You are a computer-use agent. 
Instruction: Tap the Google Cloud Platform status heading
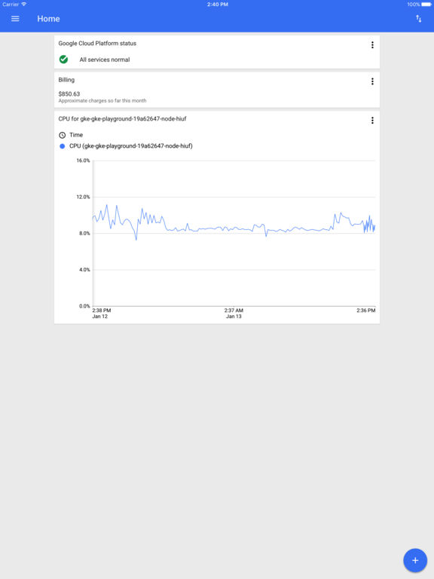click(x=97, y=43)
